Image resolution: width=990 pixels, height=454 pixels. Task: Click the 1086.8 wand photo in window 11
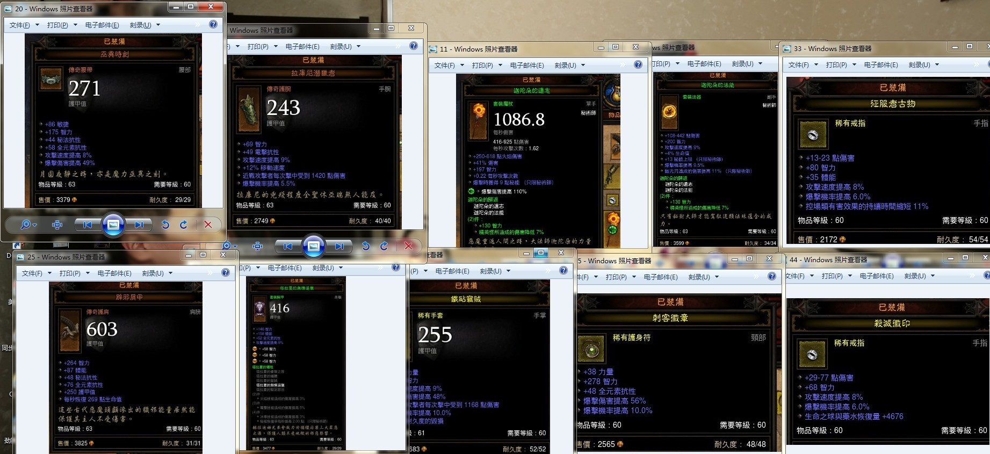tap(538, 161)
